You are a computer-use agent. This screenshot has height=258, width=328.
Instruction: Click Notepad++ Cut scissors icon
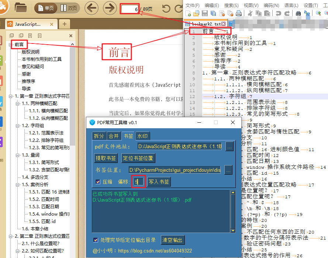[250, 13]
